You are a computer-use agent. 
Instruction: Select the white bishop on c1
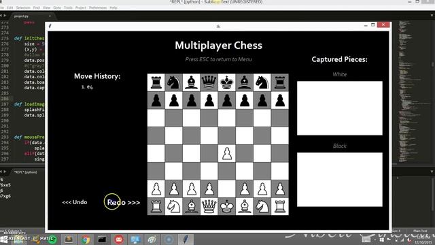point(192,207)
